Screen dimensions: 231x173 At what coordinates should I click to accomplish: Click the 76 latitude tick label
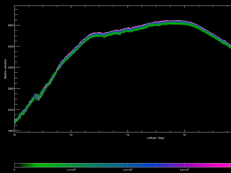[184, 135]
